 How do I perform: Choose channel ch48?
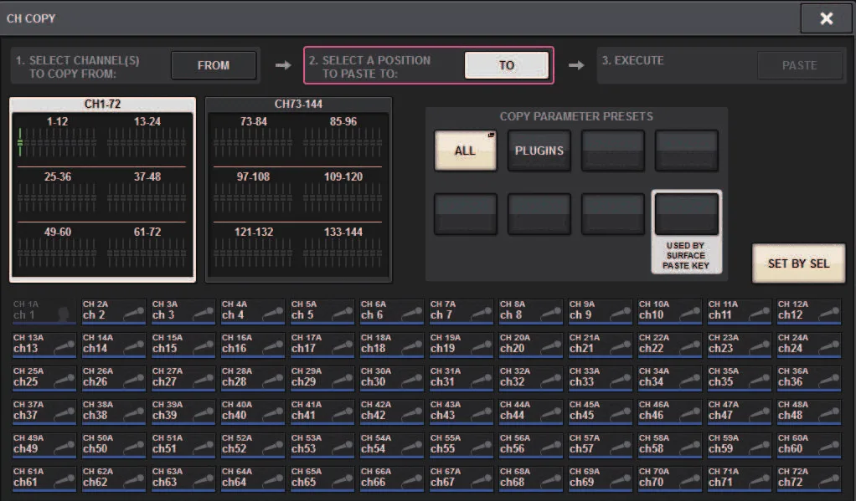809,411
